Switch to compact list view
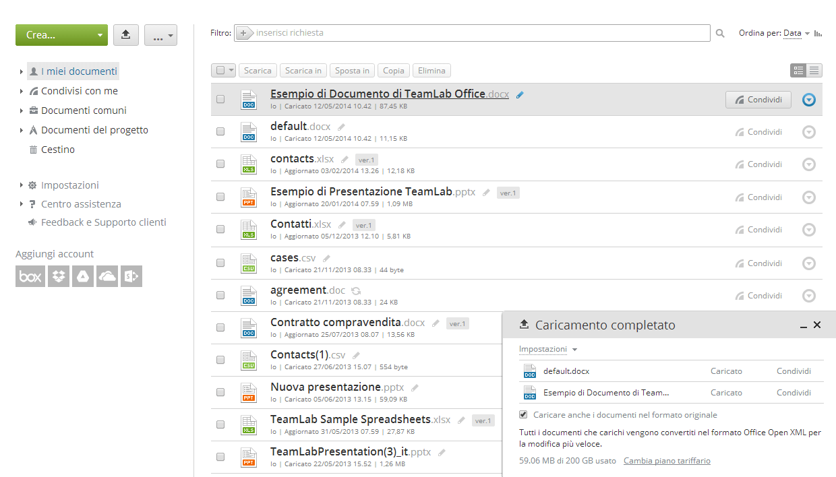 [x=814, y=70]
